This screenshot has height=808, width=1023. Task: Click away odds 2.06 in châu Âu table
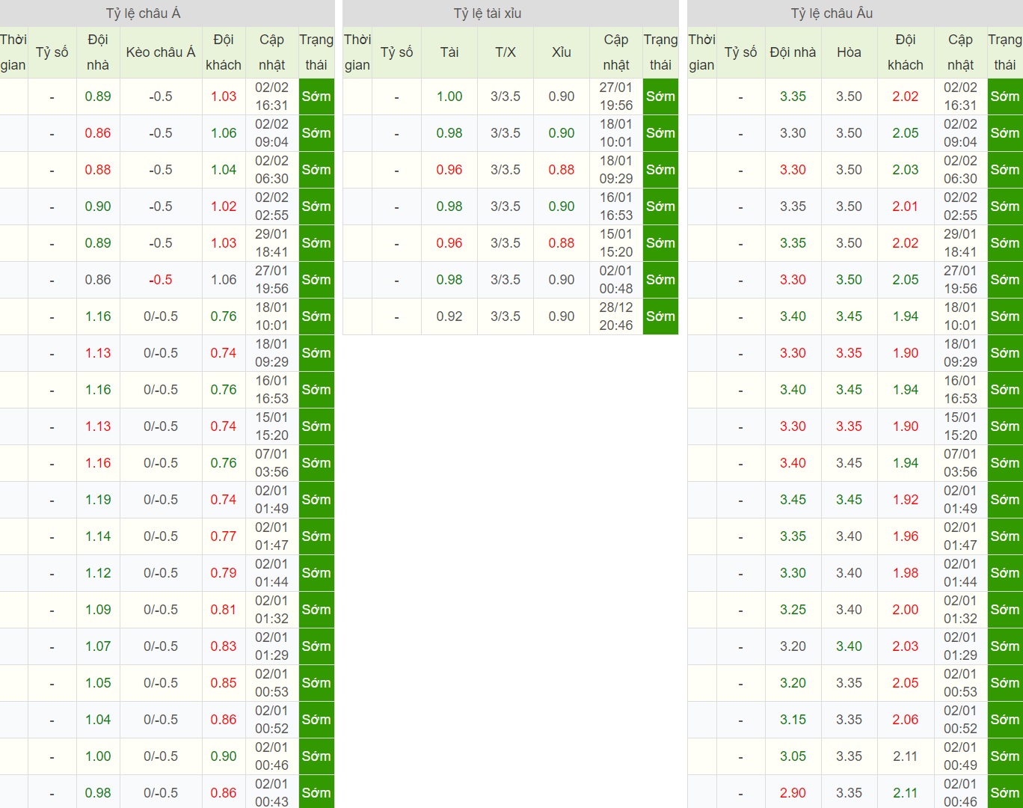(906, 720)
